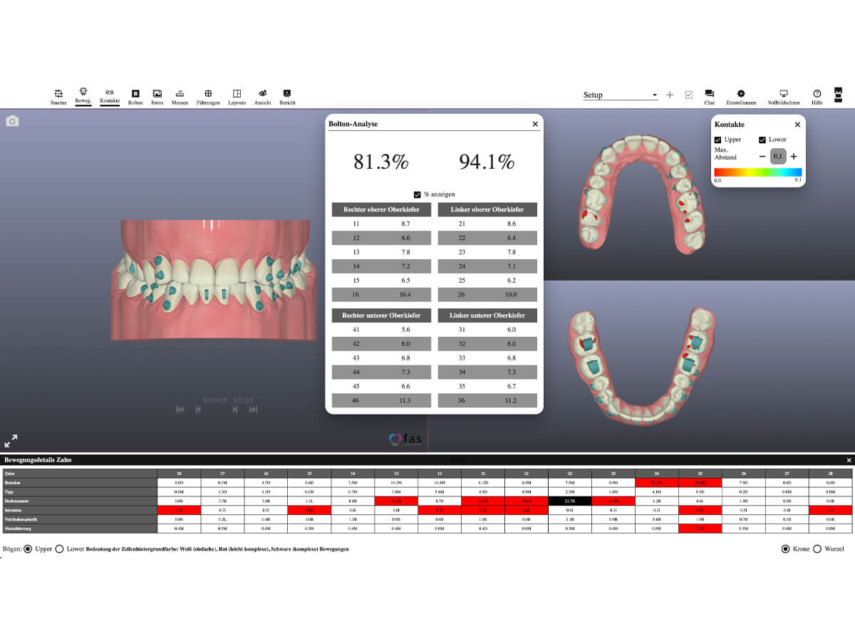Open the Setup dropdown
Viewport: 855px width, 641px height.
[621, 95]
